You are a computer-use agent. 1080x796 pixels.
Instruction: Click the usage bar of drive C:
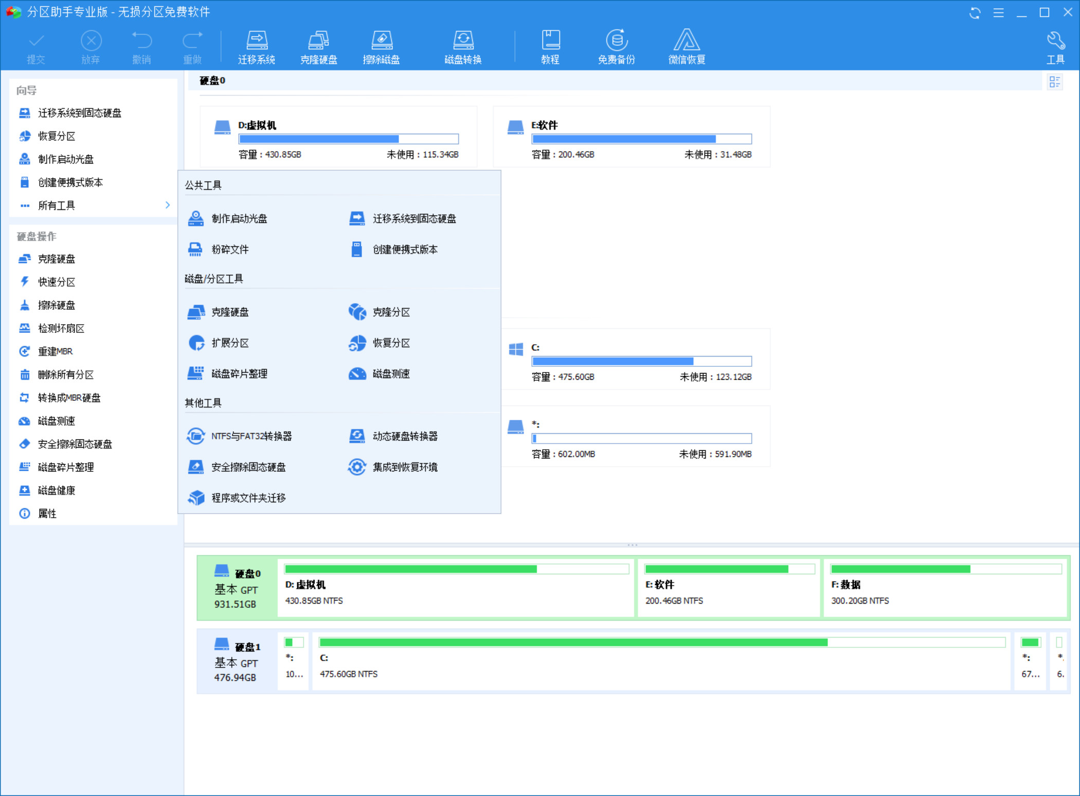pos(641,361)
